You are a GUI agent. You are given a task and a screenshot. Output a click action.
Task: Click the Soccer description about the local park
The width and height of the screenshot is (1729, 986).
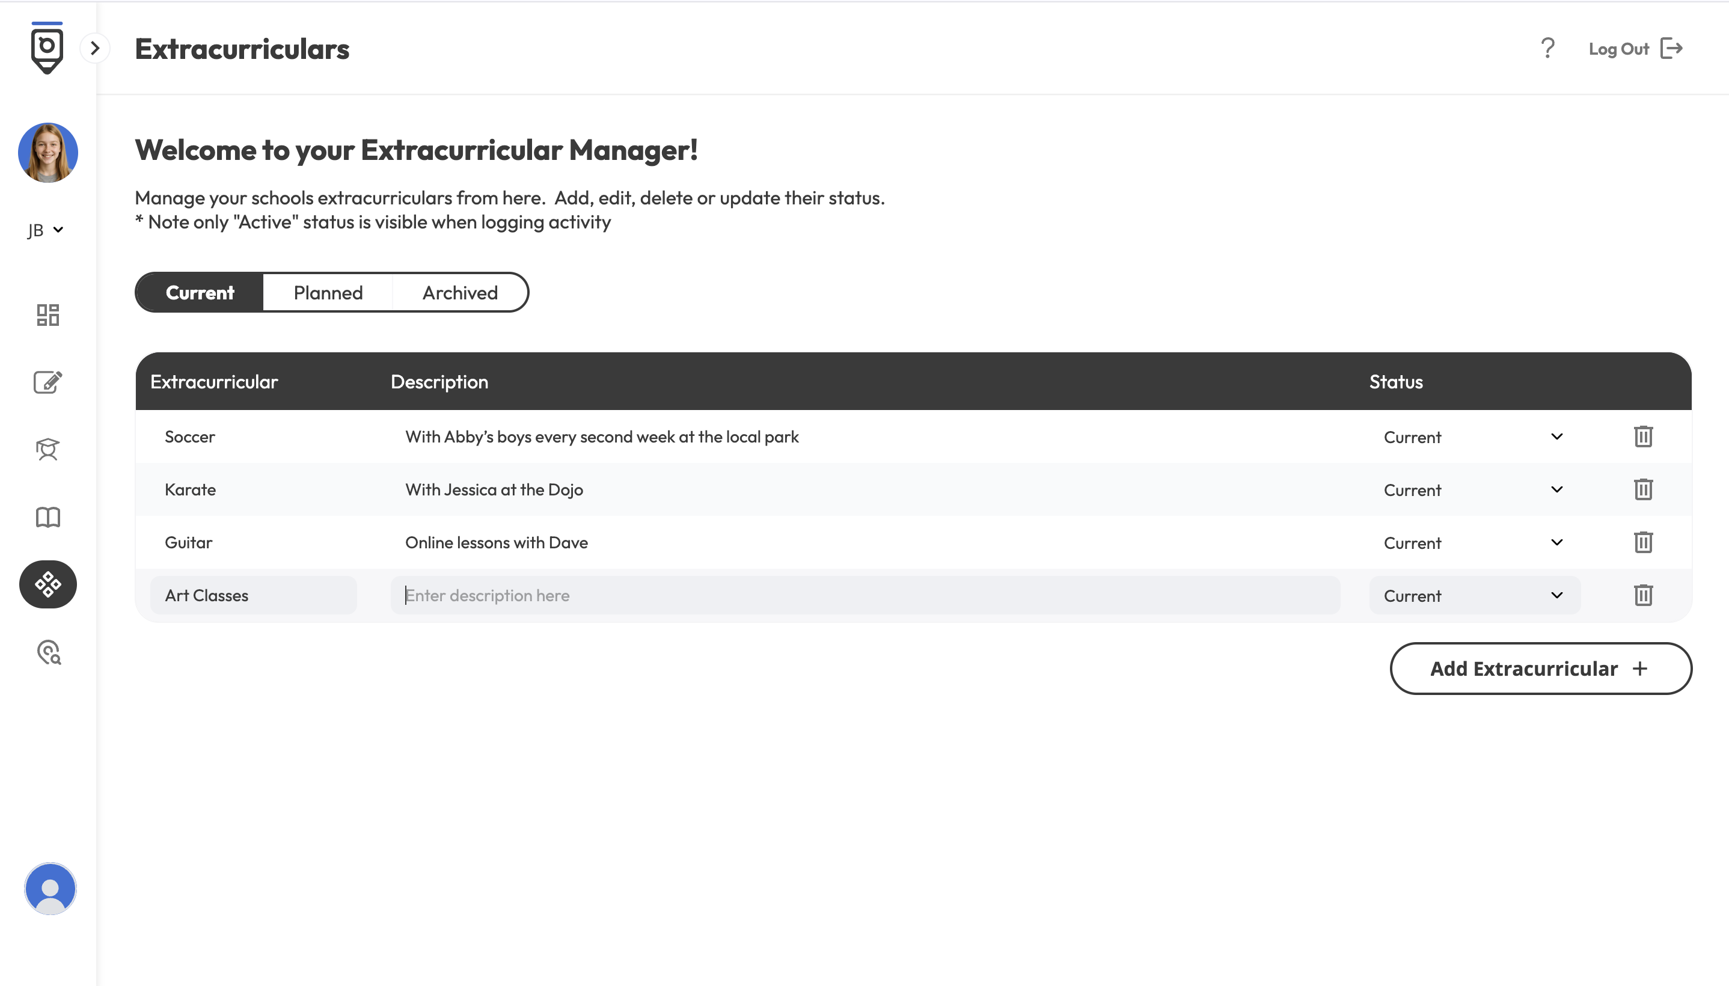click(x=602, y=437)
